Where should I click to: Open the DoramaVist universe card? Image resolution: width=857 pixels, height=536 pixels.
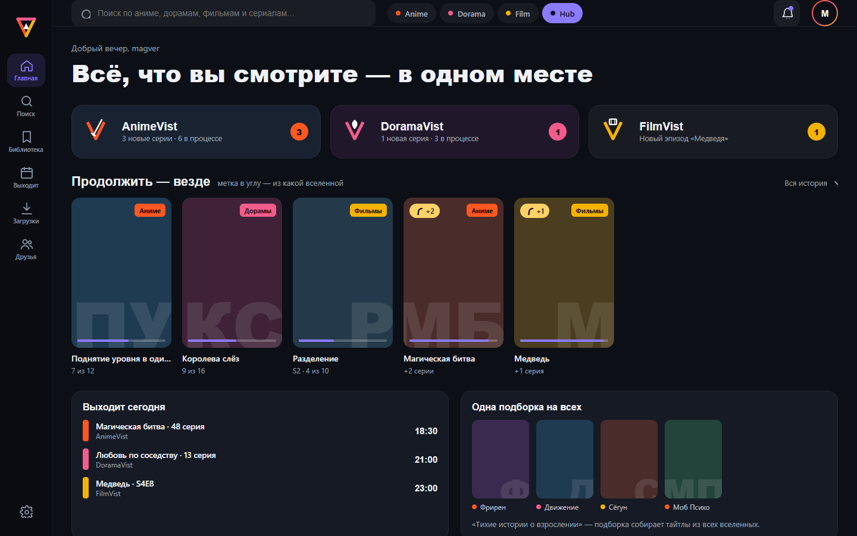click(x=455, y=132)
